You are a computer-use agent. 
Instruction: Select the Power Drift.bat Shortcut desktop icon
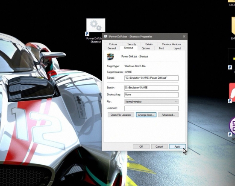[96, 31]
